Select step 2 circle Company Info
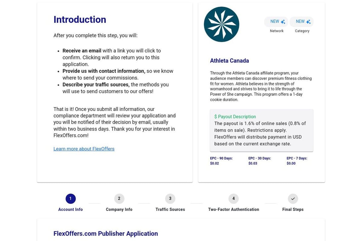Image resolution: width=362 pixels, height=241 pixels. 119,199
